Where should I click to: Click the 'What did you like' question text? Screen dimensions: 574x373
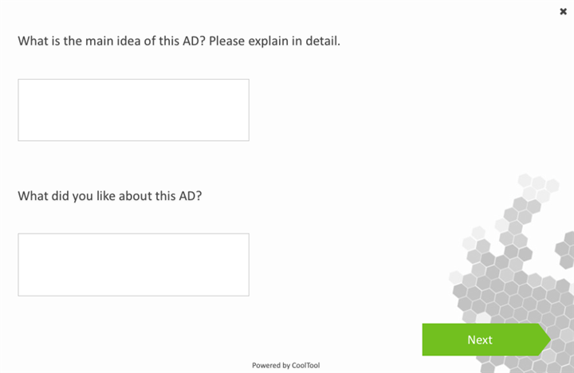pyautogui.click(x=110, y=195)
